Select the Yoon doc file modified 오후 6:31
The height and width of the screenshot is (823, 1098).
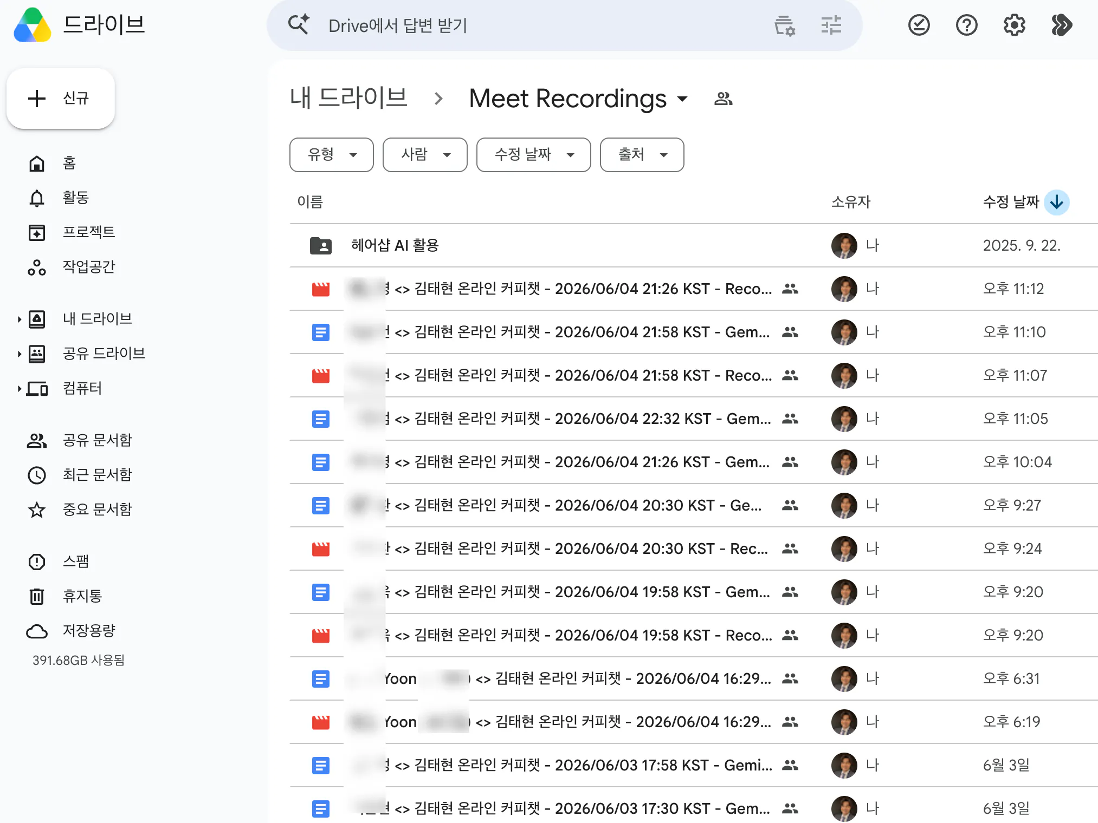[694, 678]
